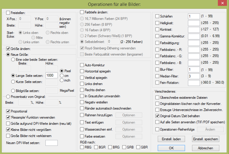229x154 pixels.
Task: Enable In Graustufen umwandeln
Action: pos(82,96)
